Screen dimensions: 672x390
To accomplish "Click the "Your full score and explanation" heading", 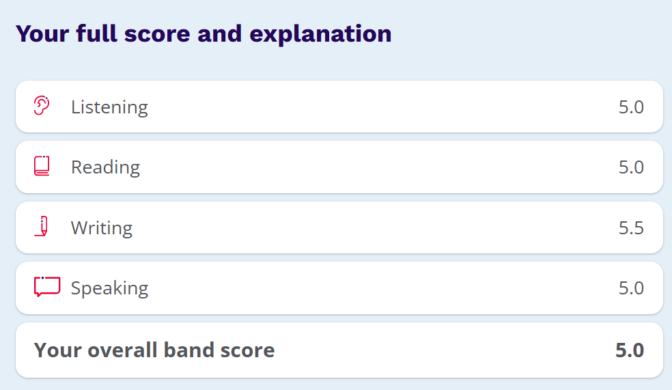I will (204, 33).
